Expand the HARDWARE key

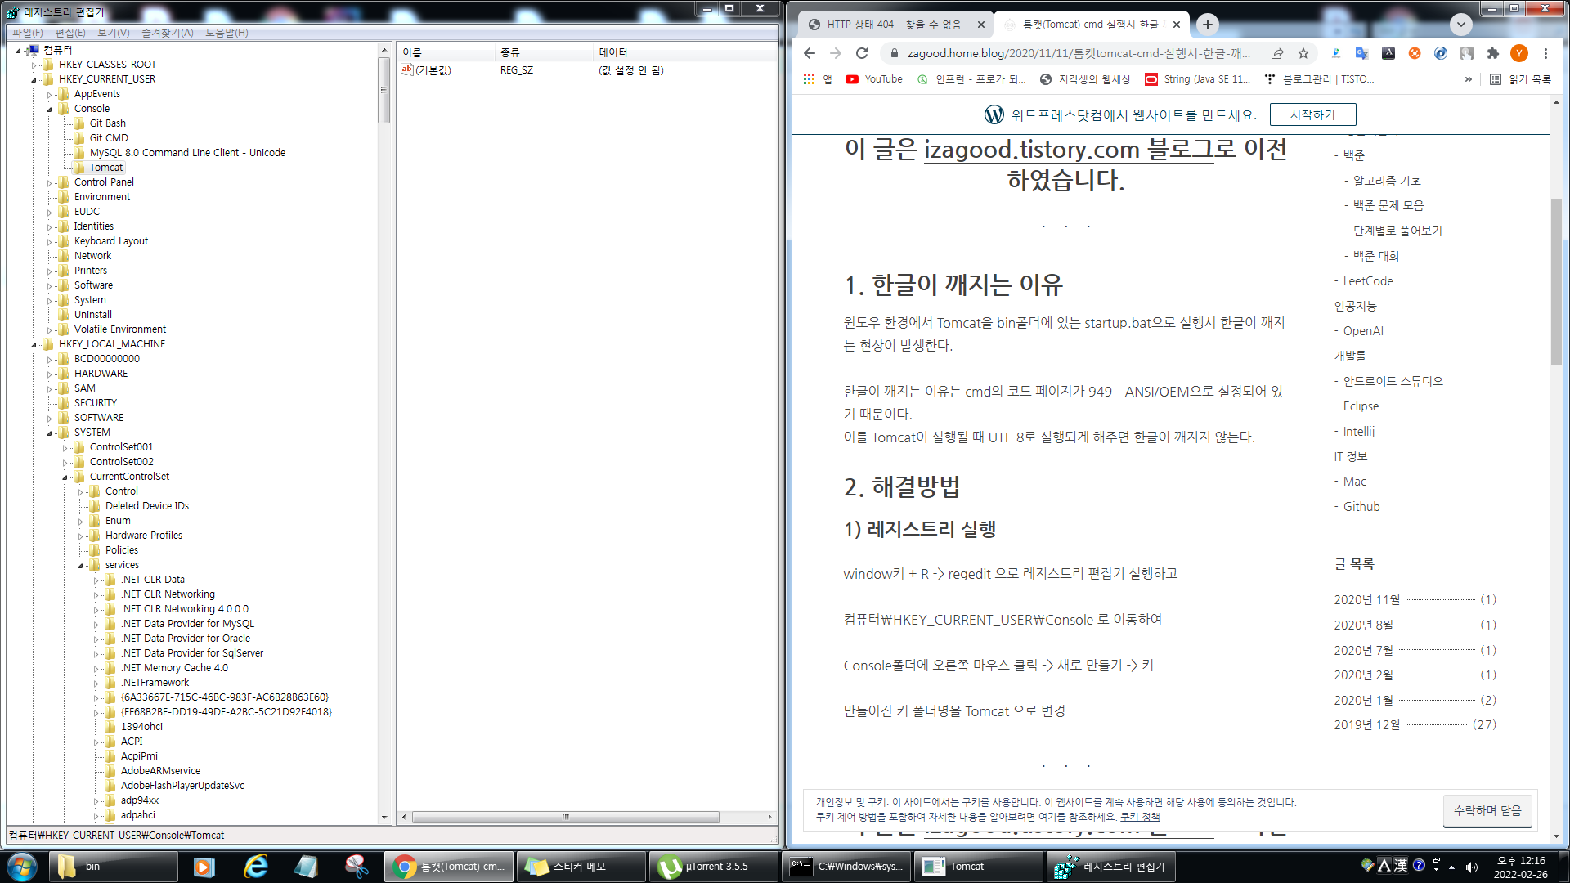click(x=49, y=374)
